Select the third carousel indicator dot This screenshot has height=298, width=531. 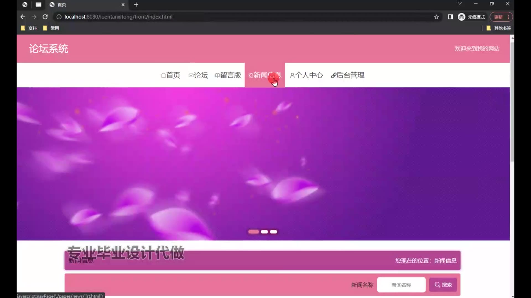click(274, 232)
